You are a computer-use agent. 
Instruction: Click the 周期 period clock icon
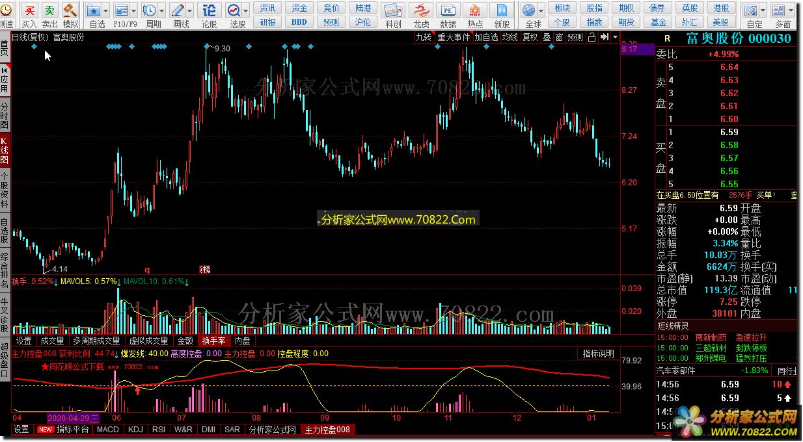(150, 11)
